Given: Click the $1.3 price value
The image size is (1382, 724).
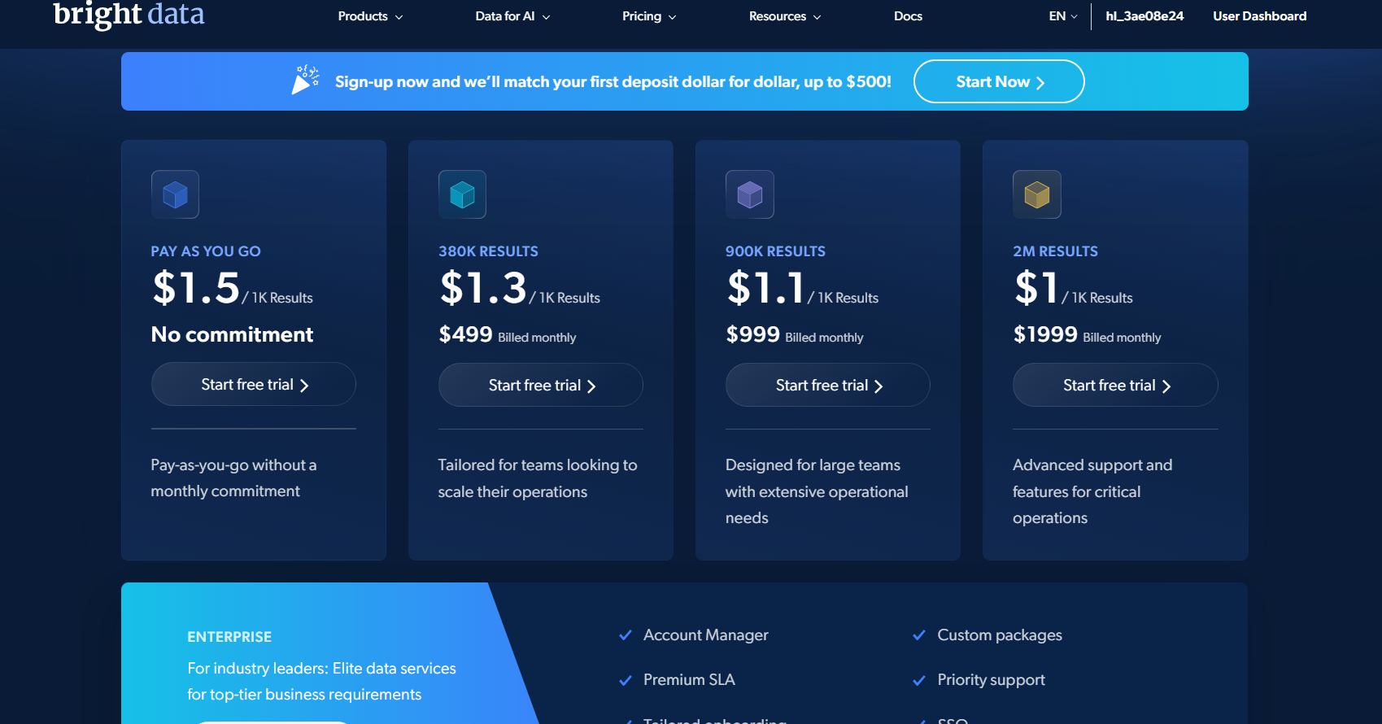Looking at the screenshot, I should pyautogui.click(x=483, y=288).
